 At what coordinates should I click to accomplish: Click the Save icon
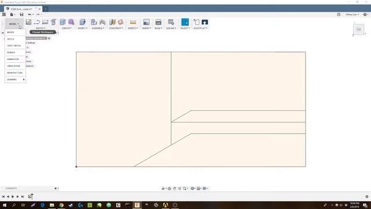[x=21, y=15]
